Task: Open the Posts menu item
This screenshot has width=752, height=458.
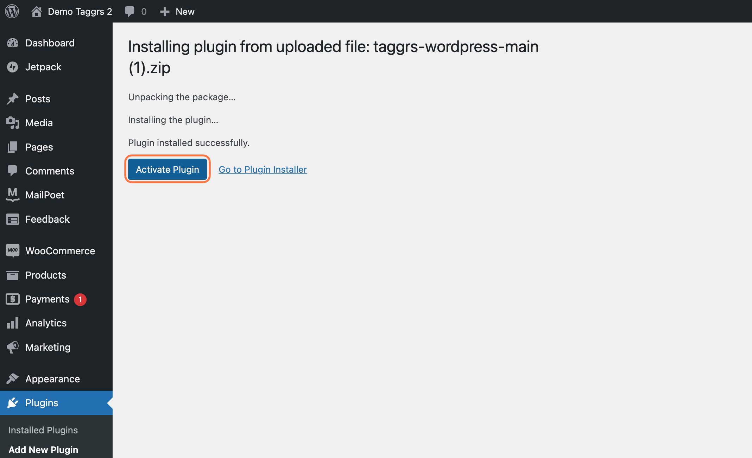Action: click(x=38, y=98)
